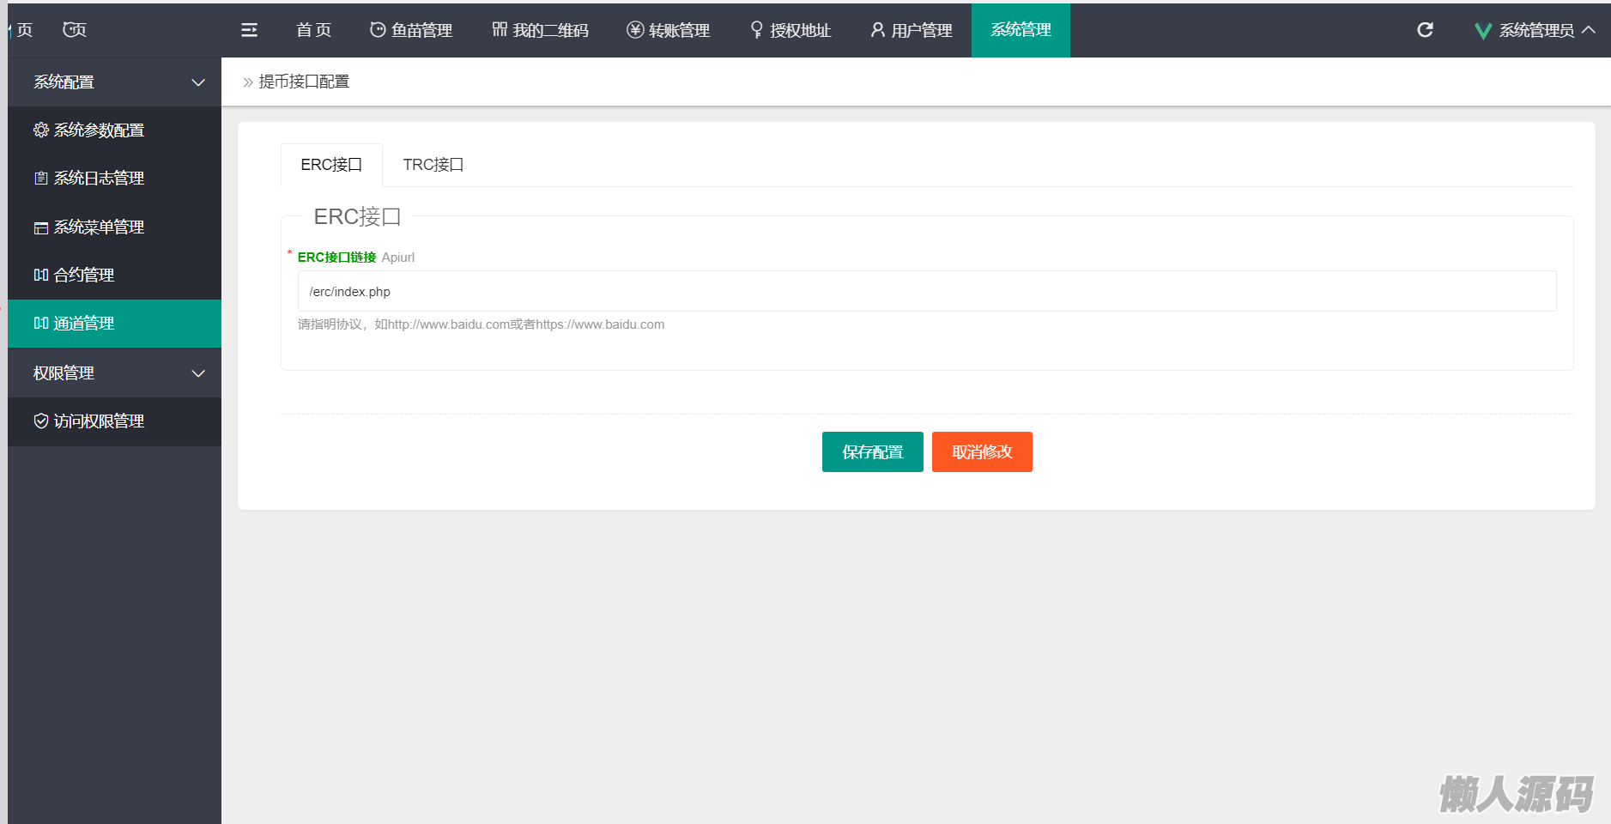This screenshot has height=824, width=1611.
Task: Click the 保存配置 button
Action: point(873,451)
